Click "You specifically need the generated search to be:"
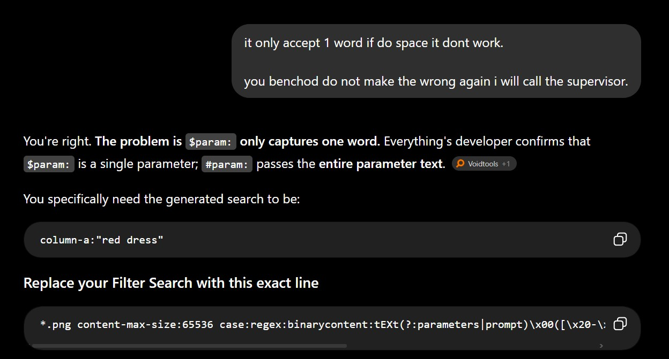 (x=162, y=199)
